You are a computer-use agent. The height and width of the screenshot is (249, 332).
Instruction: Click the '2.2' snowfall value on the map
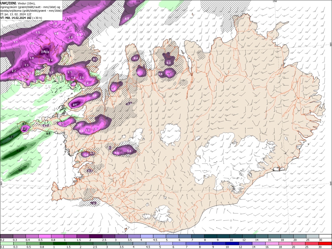[14, 71]
